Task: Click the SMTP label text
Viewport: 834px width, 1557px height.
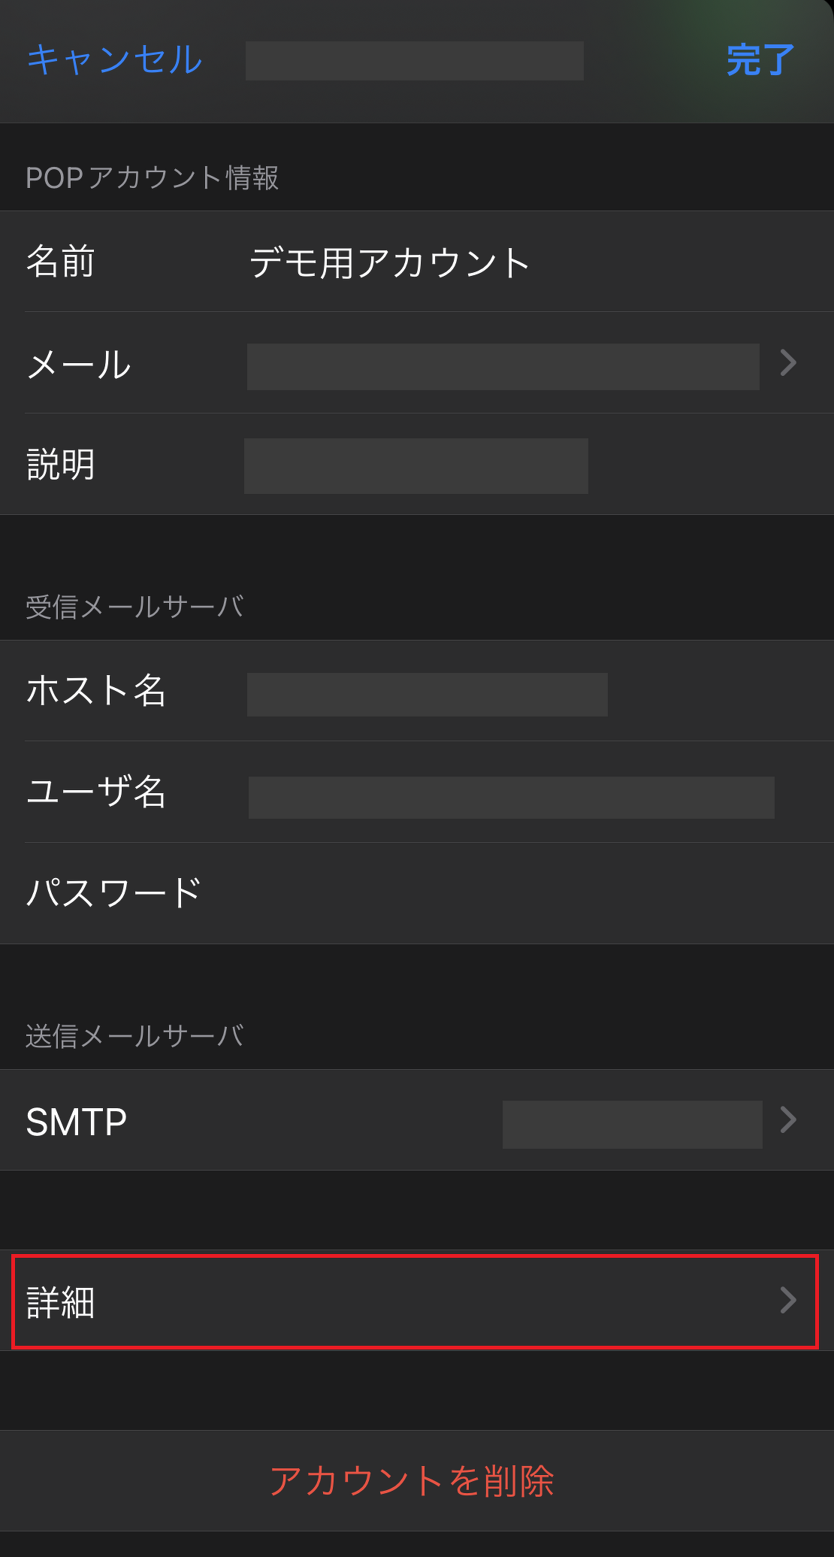Action: (76, 1122)
